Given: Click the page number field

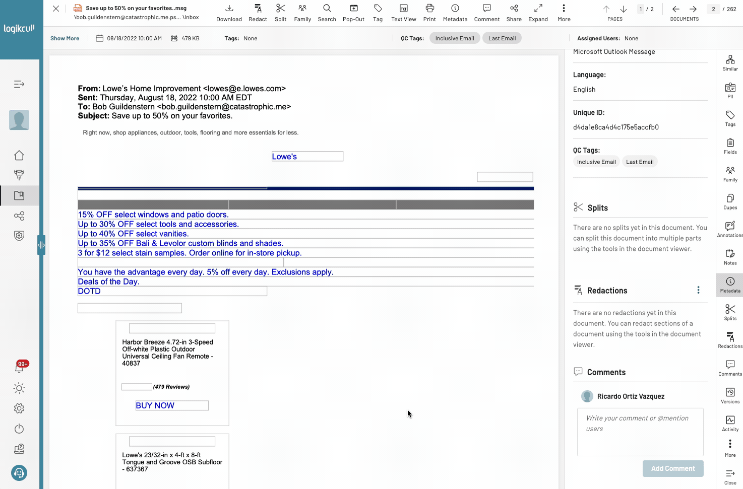Looking at the screenshot, I should pyautogui.click(x=641, y=9).
